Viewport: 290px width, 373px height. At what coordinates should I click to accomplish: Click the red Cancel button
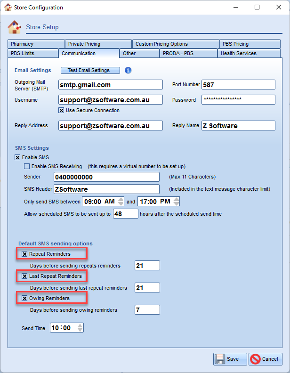click(266, 359)
